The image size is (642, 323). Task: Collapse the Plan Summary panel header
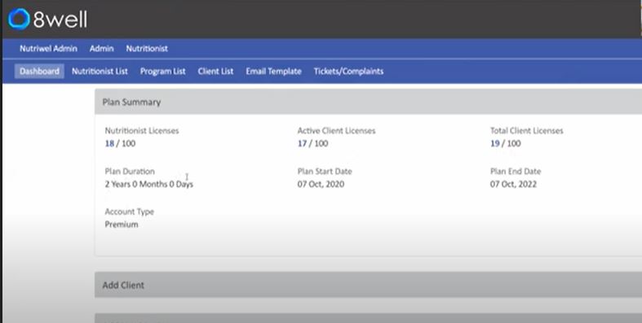point(368,102)
